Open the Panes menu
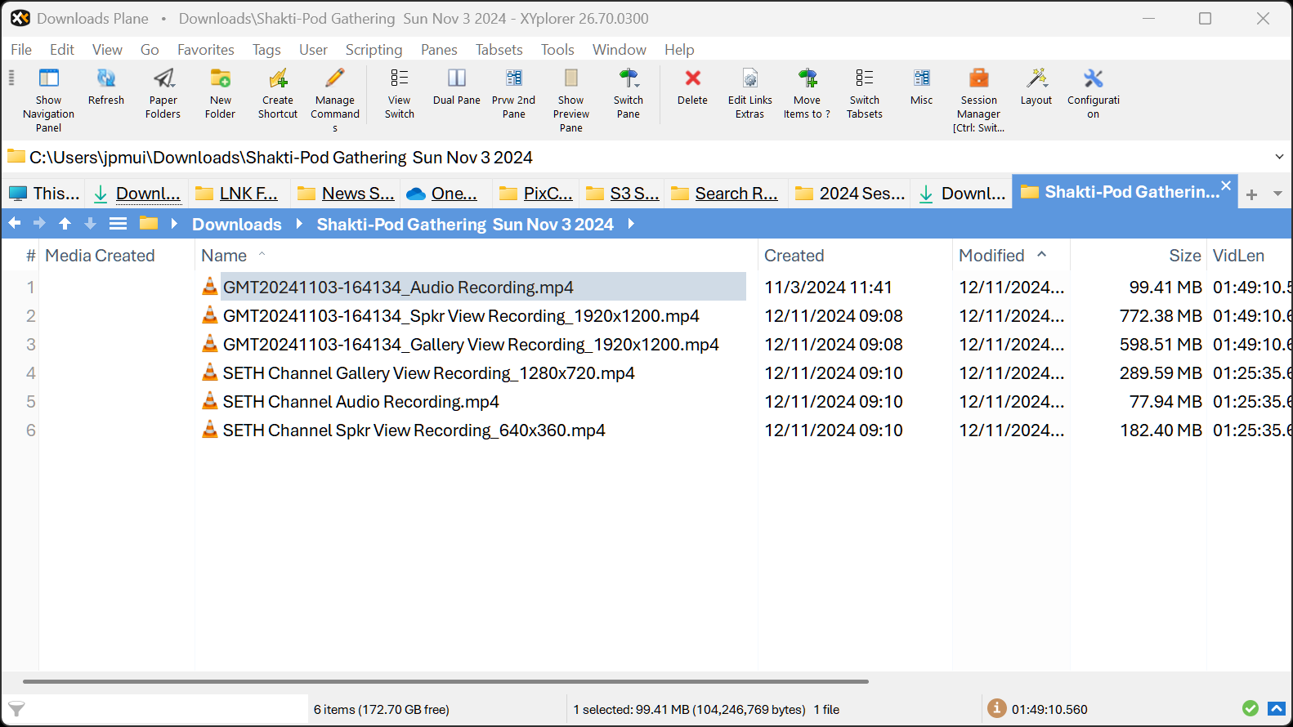The width and height of the screenshot is (1293, 727). click(439, 50)
